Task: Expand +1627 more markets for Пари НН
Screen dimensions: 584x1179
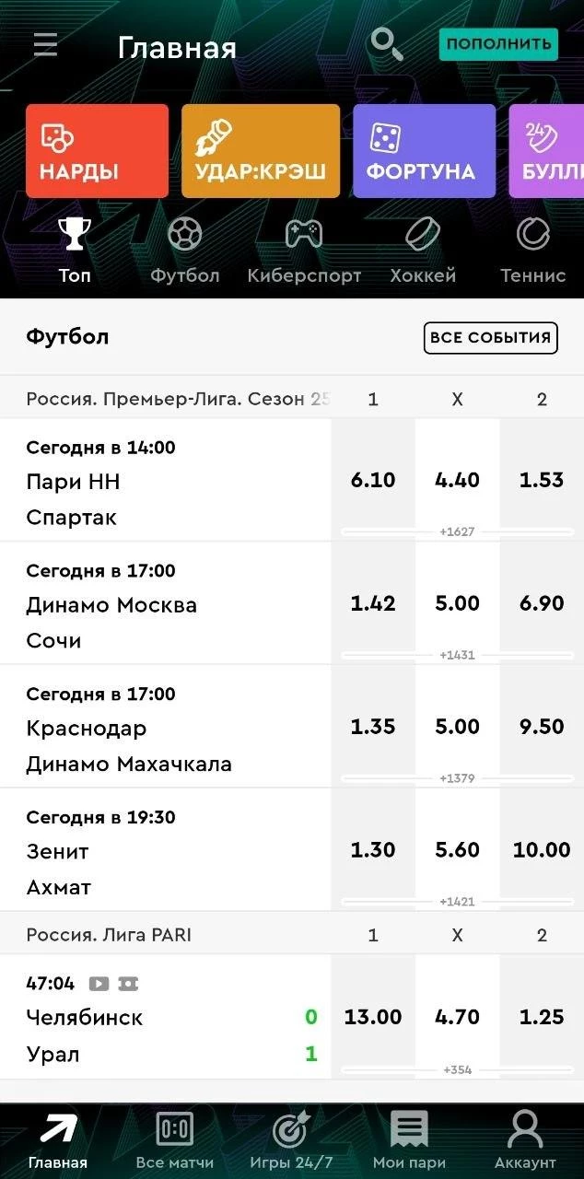Action: click(x=457, y=531)
